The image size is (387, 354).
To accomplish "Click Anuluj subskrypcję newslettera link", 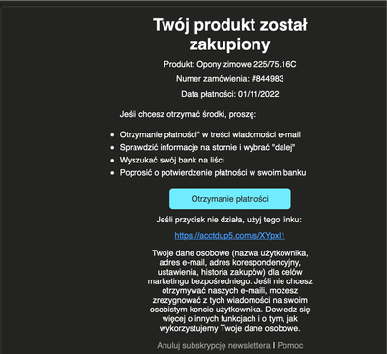I will point(214,346).
